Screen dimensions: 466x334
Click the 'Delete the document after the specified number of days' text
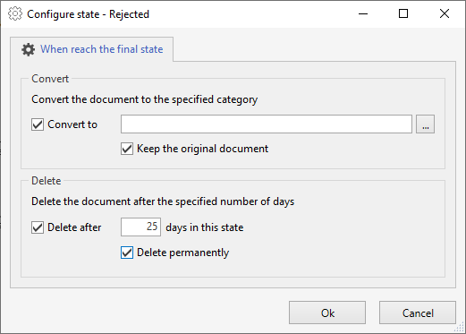point(163,201)
